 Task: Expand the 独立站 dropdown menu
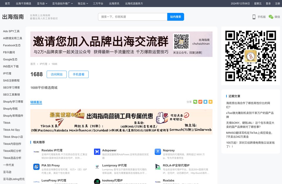[83, 4]
